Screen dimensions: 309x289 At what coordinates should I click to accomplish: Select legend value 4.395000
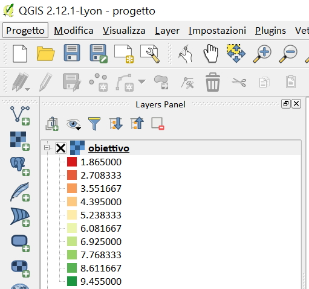101,202
